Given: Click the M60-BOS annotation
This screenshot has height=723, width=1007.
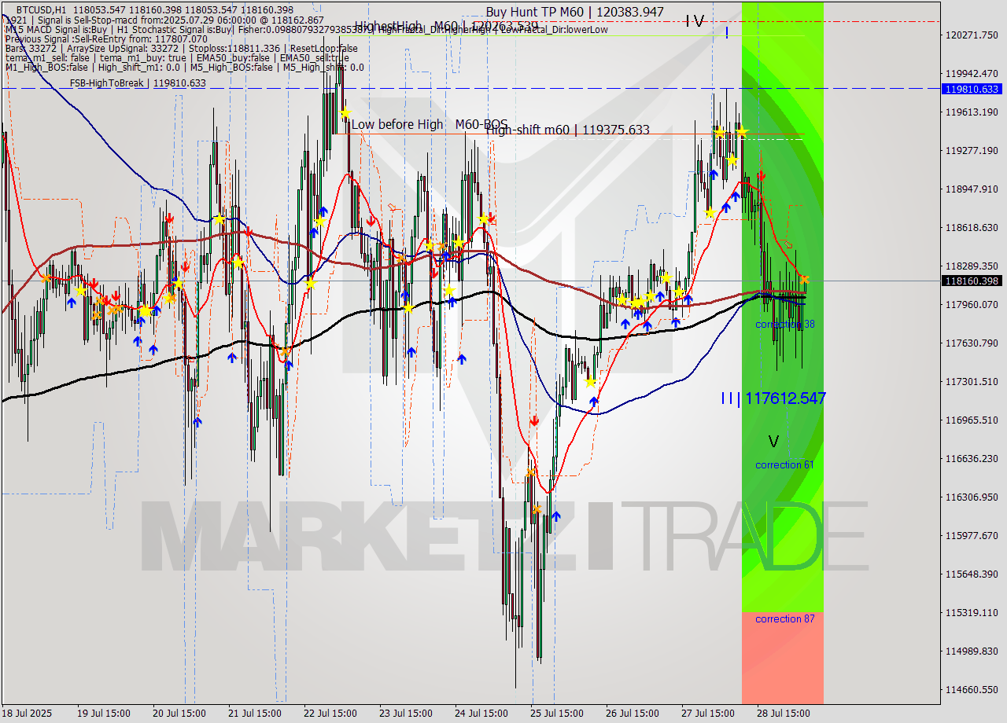Looking at the screenshot, I should point(481,124).
